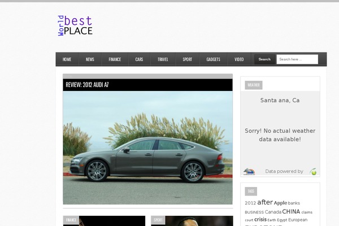This screenshot has width=339, height=226.
Task: Open the 'European' tag
Action: [298, 220]
